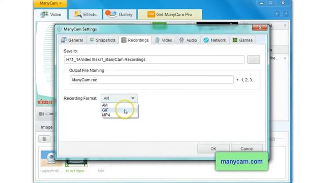
Task: Click the General tab monitor icon
Action: [64, 40]
